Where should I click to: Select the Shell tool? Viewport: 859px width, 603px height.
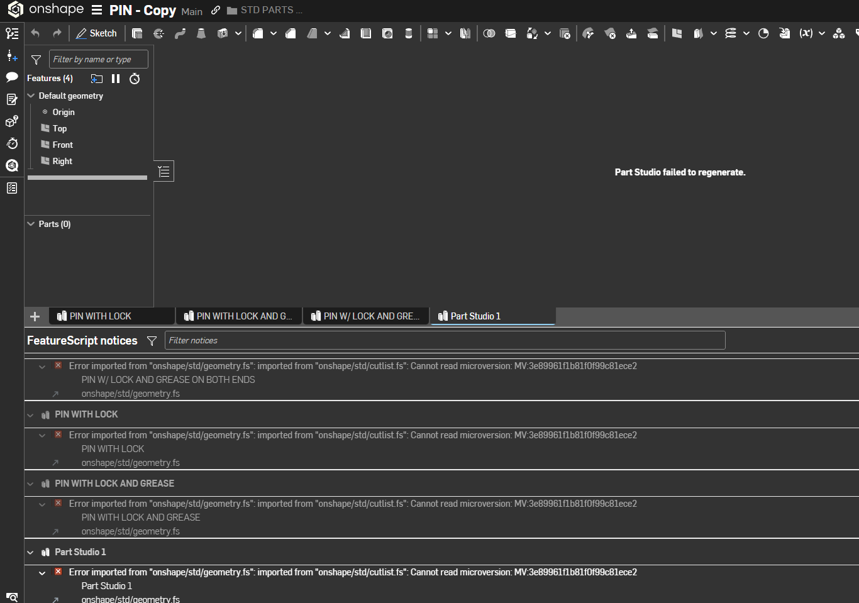tap(366, 33)
